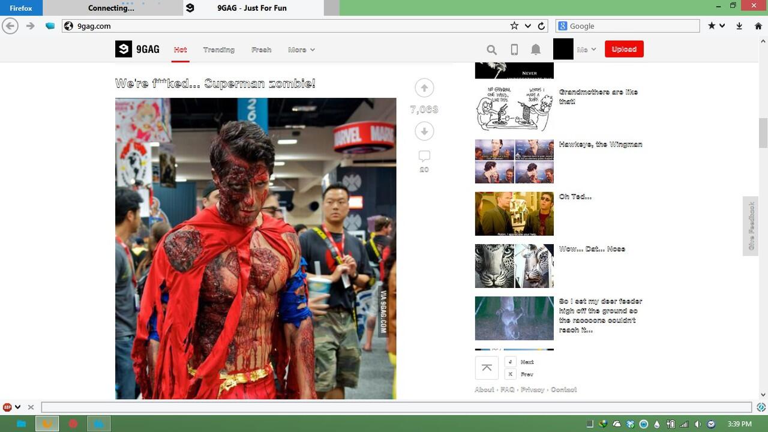Go forward with browser forward arrow

(x=30, y=26)
